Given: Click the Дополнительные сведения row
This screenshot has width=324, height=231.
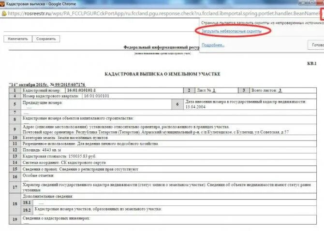Looking at the screenshot, I should [x=169, y=196].
